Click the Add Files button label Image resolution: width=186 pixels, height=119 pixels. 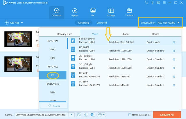pyautogui.click(x=15, y=23)
